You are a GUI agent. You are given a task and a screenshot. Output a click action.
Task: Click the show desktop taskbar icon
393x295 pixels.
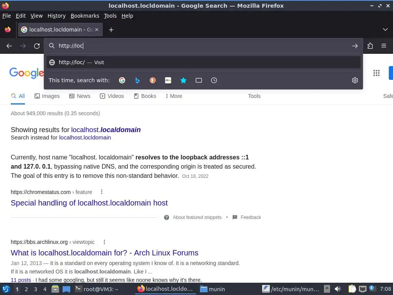coord(66,289)
